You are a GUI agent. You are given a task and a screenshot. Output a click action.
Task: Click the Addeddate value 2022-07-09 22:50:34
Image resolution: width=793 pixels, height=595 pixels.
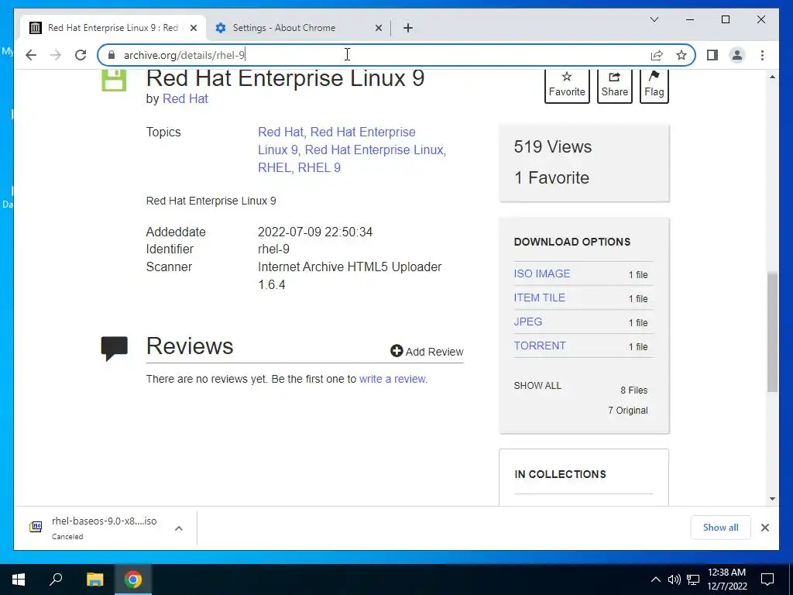pyautogui.click(x=315, y=232)
